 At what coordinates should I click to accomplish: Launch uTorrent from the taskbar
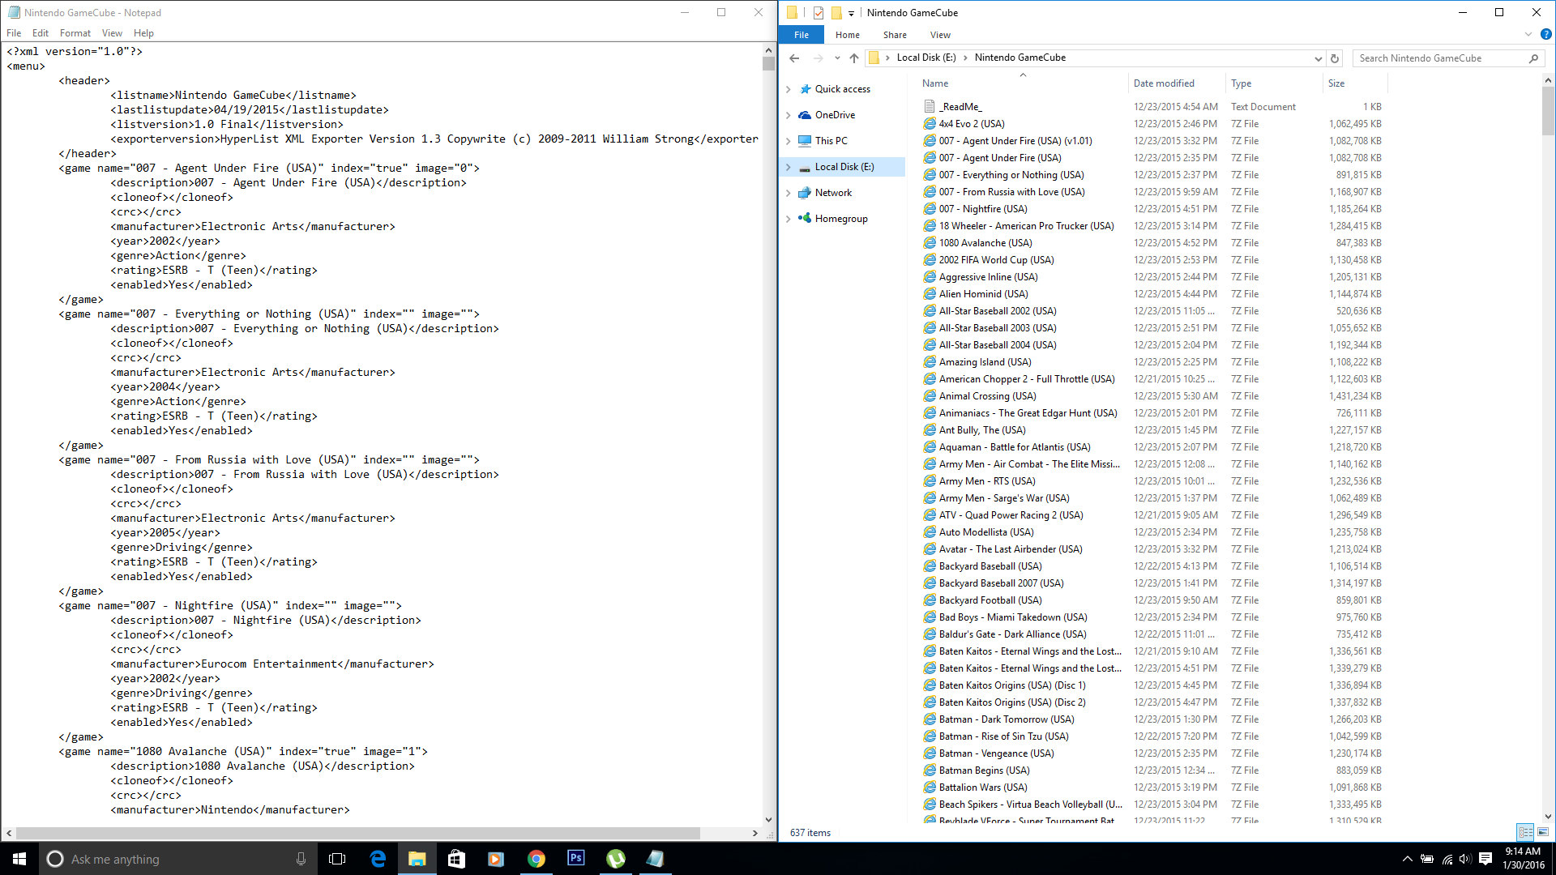616,859
